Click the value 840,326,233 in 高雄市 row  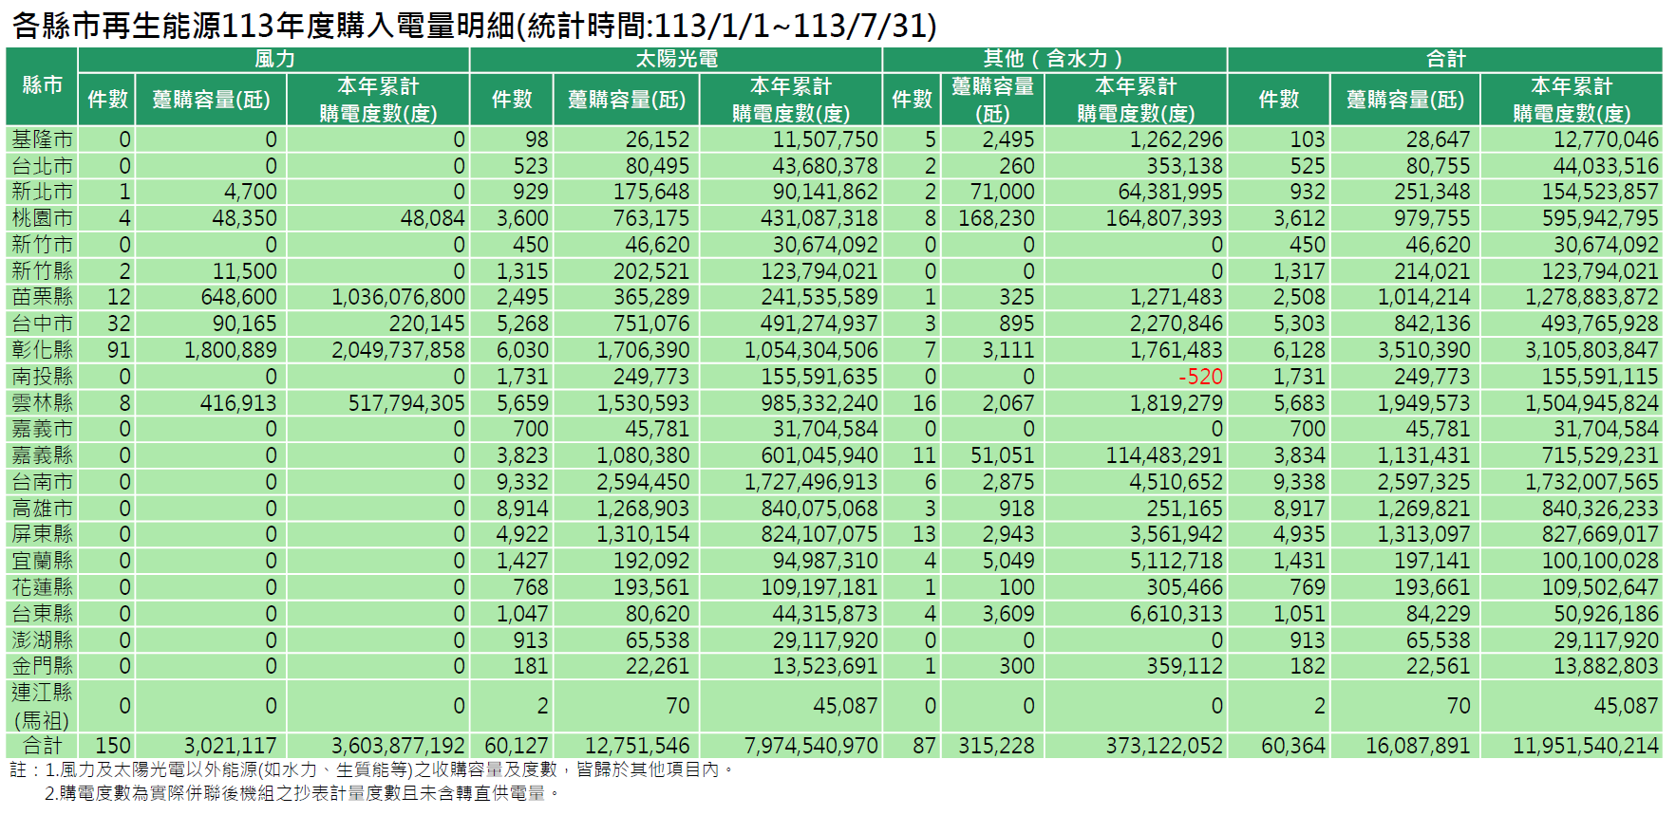(x=1600, y=509)
